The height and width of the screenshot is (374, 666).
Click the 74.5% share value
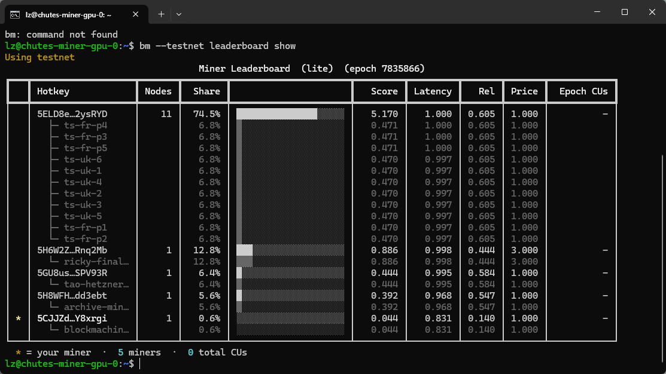click(206, 114)
